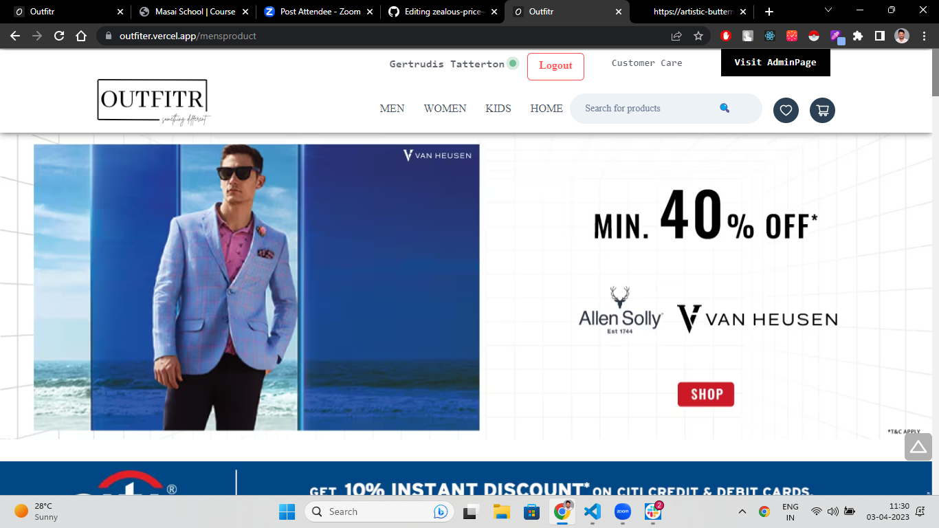Open the shopping cart icon

(x=822, y=110)
